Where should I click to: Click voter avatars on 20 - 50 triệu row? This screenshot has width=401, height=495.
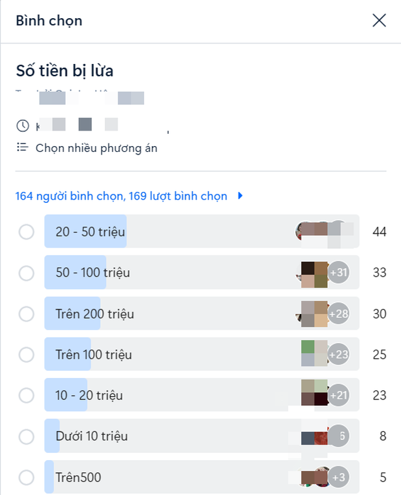click(324, 231)
